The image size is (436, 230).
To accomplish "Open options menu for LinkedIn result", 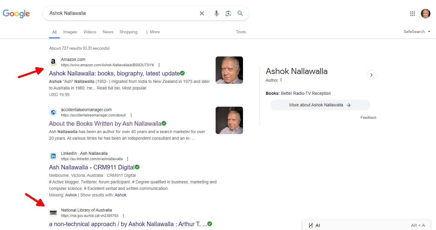I will [128, 159].
